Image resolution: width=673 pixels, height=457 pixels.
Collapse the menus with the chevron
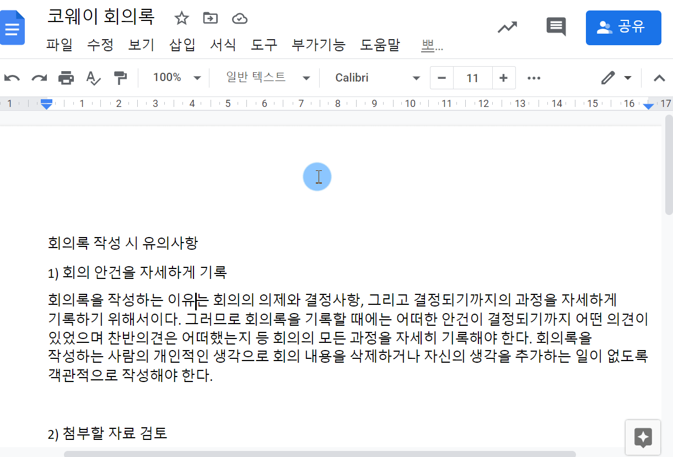click(x=659, y=78)
